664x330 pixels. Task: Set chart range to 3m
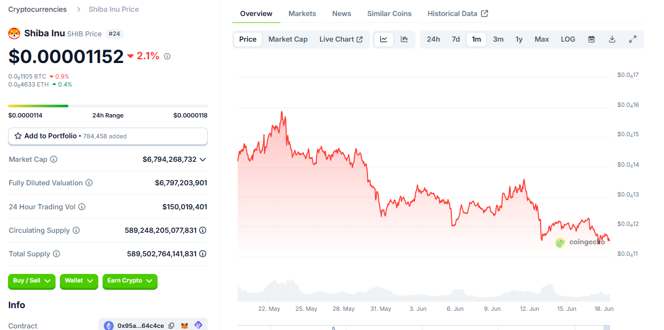(x=498, y=39)
